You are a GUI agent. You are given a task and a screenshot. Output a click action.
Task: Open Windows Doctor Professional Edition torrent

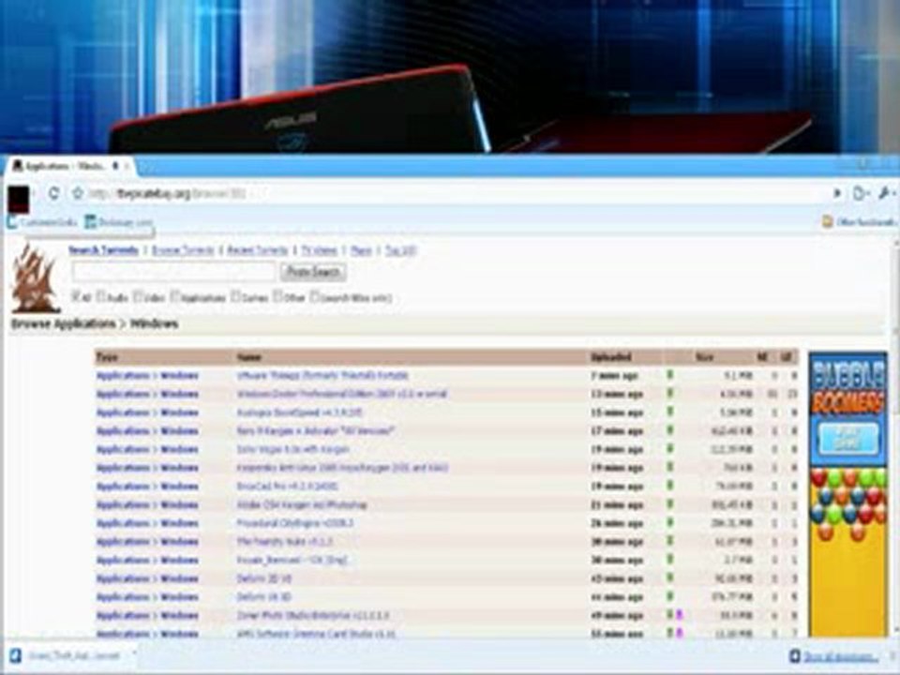pos(341,394)
